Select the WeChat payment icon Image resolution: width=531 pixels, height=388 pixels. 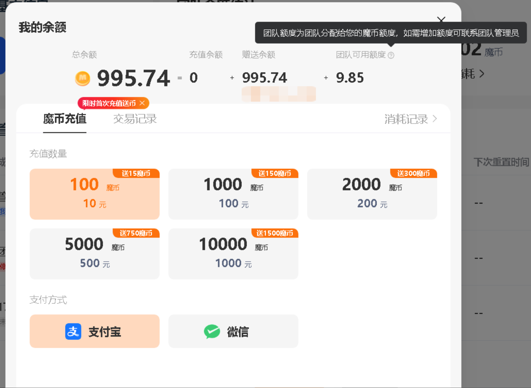[212, 331]
